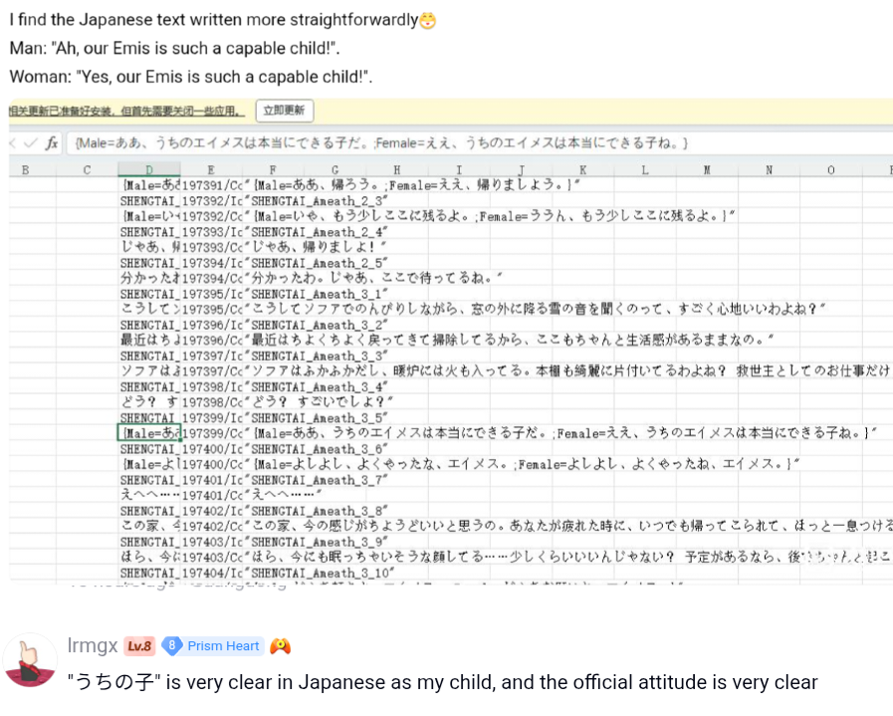Click the SHENGTAI_Aneath_3_8 cell
Image resolution: width=893 pixels, height=716 pixels.
click(317, 511)
